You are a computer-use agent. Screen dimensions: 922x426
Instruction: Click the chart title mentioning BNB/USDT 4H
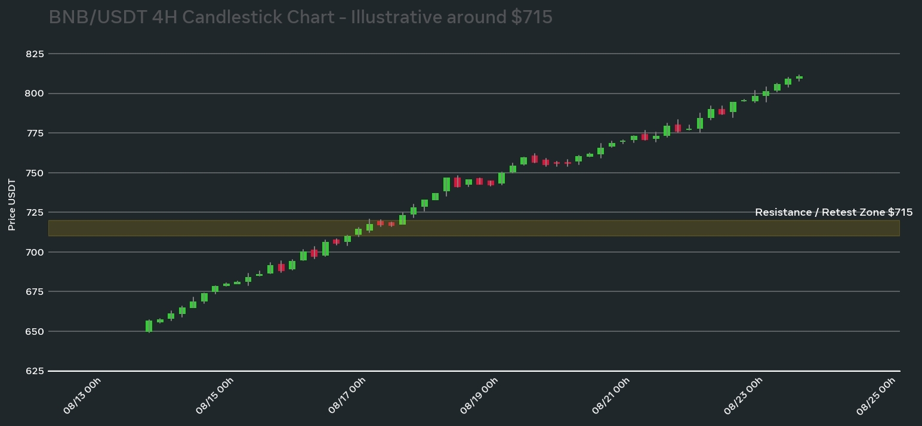click(300, 17)
